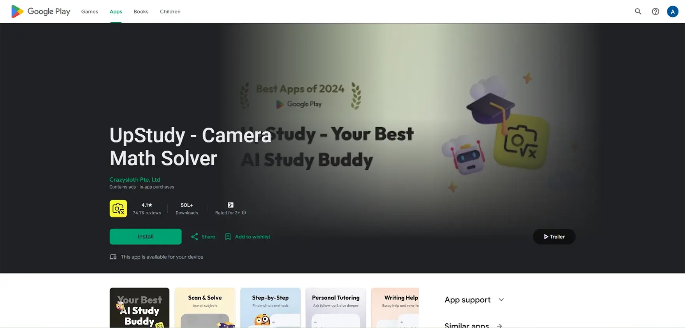Viewport: 685px width, 328px height.
Task: Open the Scan & Solve screenshot
Action: 205,308
